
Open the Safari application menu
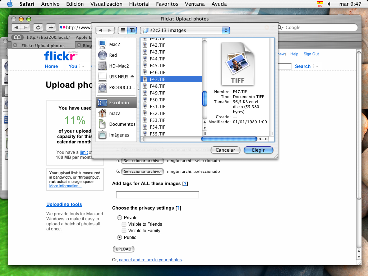27,4
